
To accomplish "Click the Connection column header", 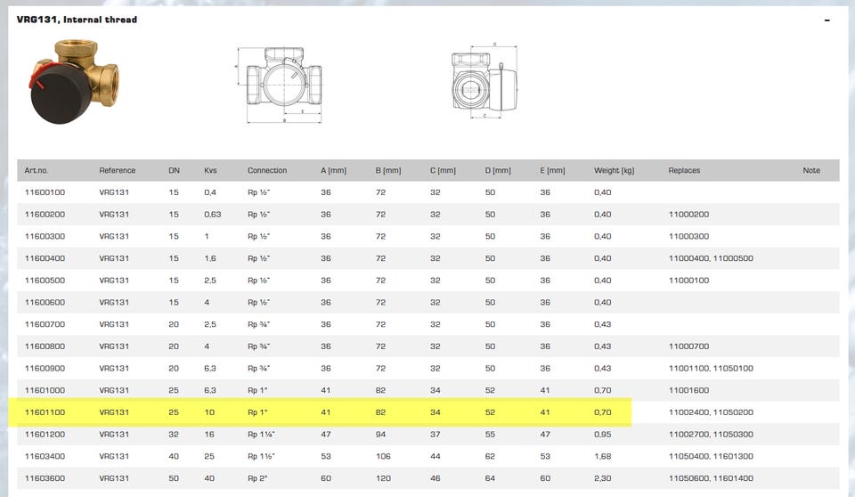I will tap(267, 170).
